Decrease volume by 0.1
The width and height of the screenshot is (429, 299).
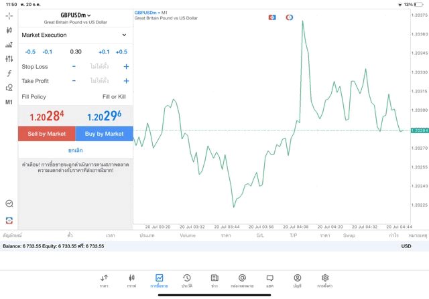click(x=48, y=52)
